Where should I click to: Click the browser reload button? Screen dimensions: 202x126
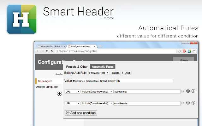47,51
